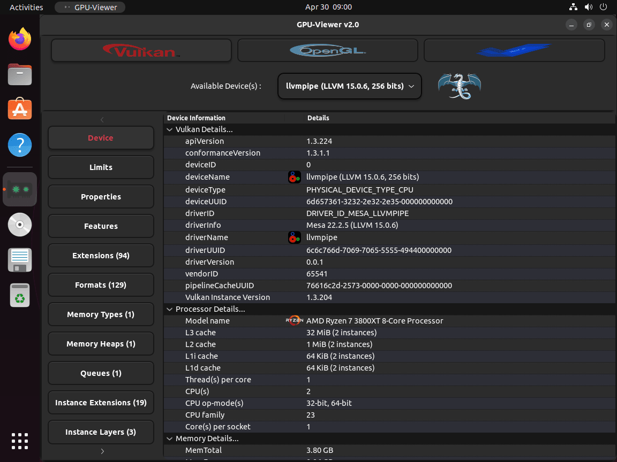617x462 pixels.
Task: Click the network icon in the top bar
Action: 573,7
